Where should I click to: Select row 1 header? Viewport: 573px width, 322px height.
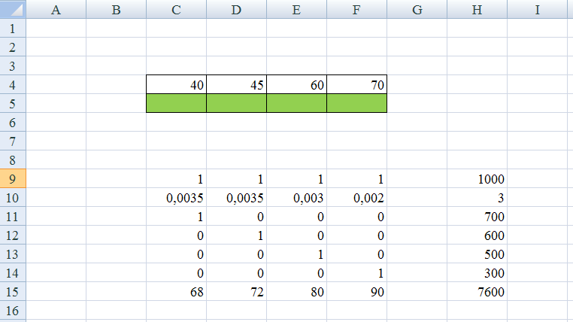click(13, 28)
